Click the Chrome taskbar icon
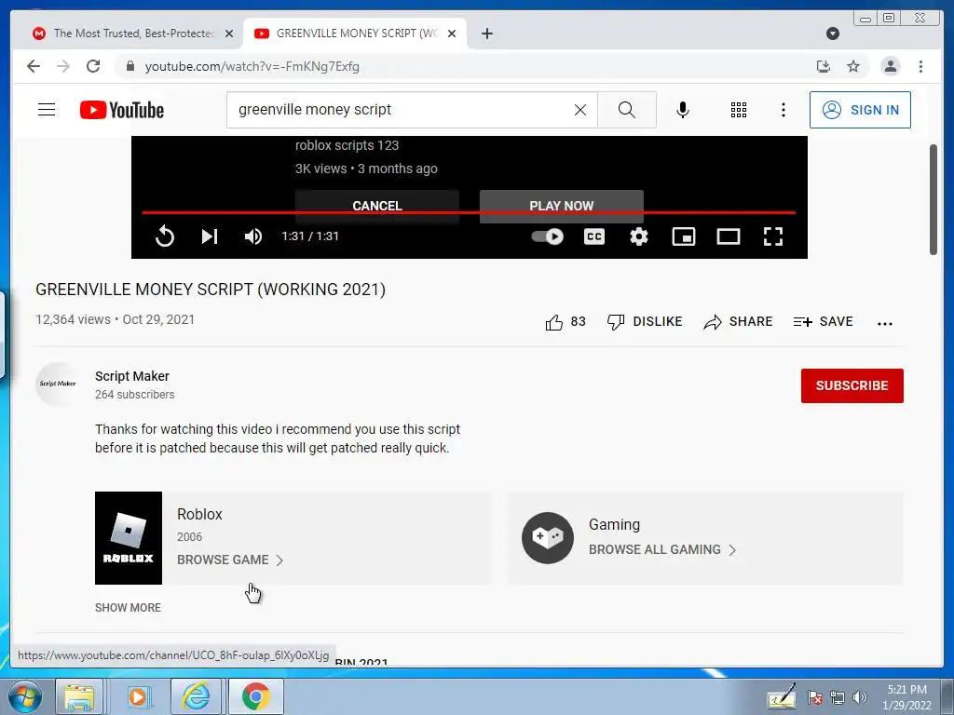This screenshot has height=715, width=954. click(x=255, y=696)
